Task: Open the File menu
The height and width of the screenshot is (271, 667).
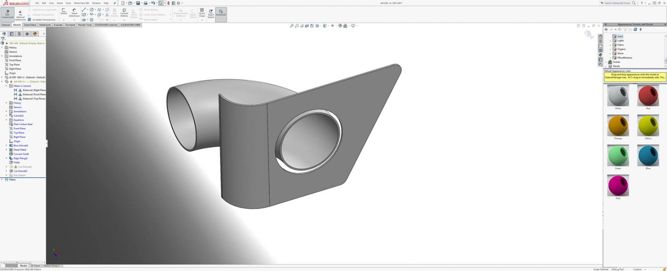Action: pyautogui.click(x=37, y=3)
